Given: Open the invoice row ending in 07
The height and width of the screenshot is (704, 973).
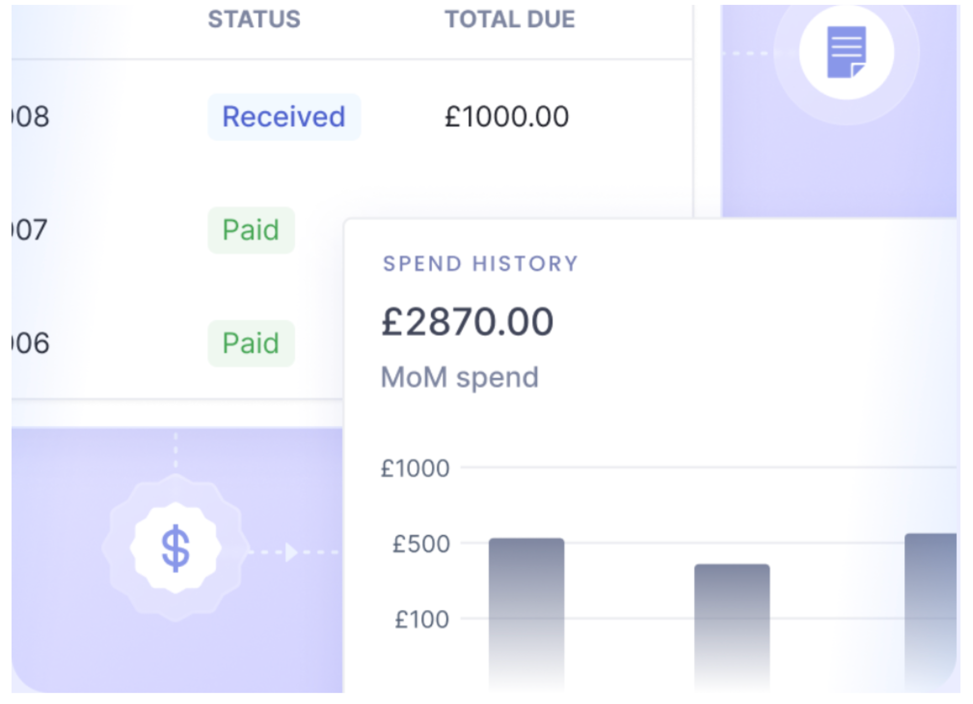Looking at the screenshot, I should pyautogui.click(x=30, y=230).
